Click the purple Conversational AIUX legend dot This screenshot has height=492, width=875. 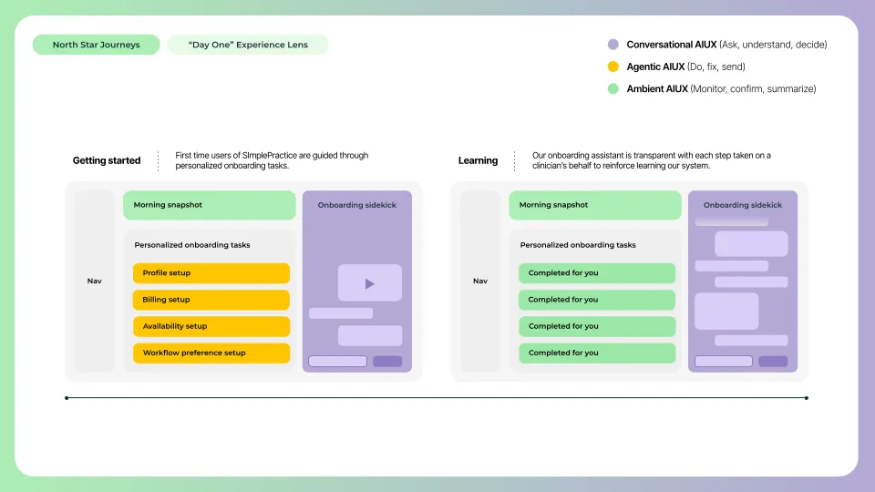click(x=612, y=45)
